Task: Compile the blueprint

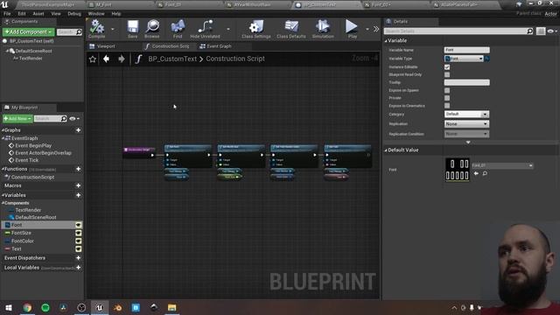Action: pyautogui.click(x=96, y=29)
